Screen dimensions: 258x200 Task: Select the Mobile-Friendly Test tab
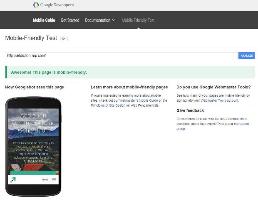(138, 20)
